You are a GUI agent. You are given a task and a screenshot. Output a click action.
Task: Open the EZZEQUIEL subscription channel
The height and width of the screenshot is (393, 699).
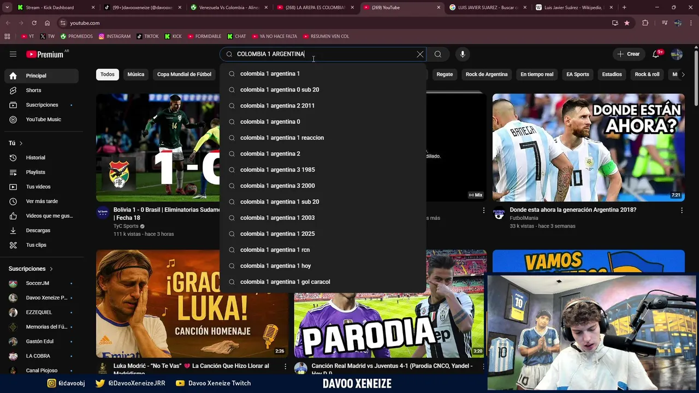42,312
